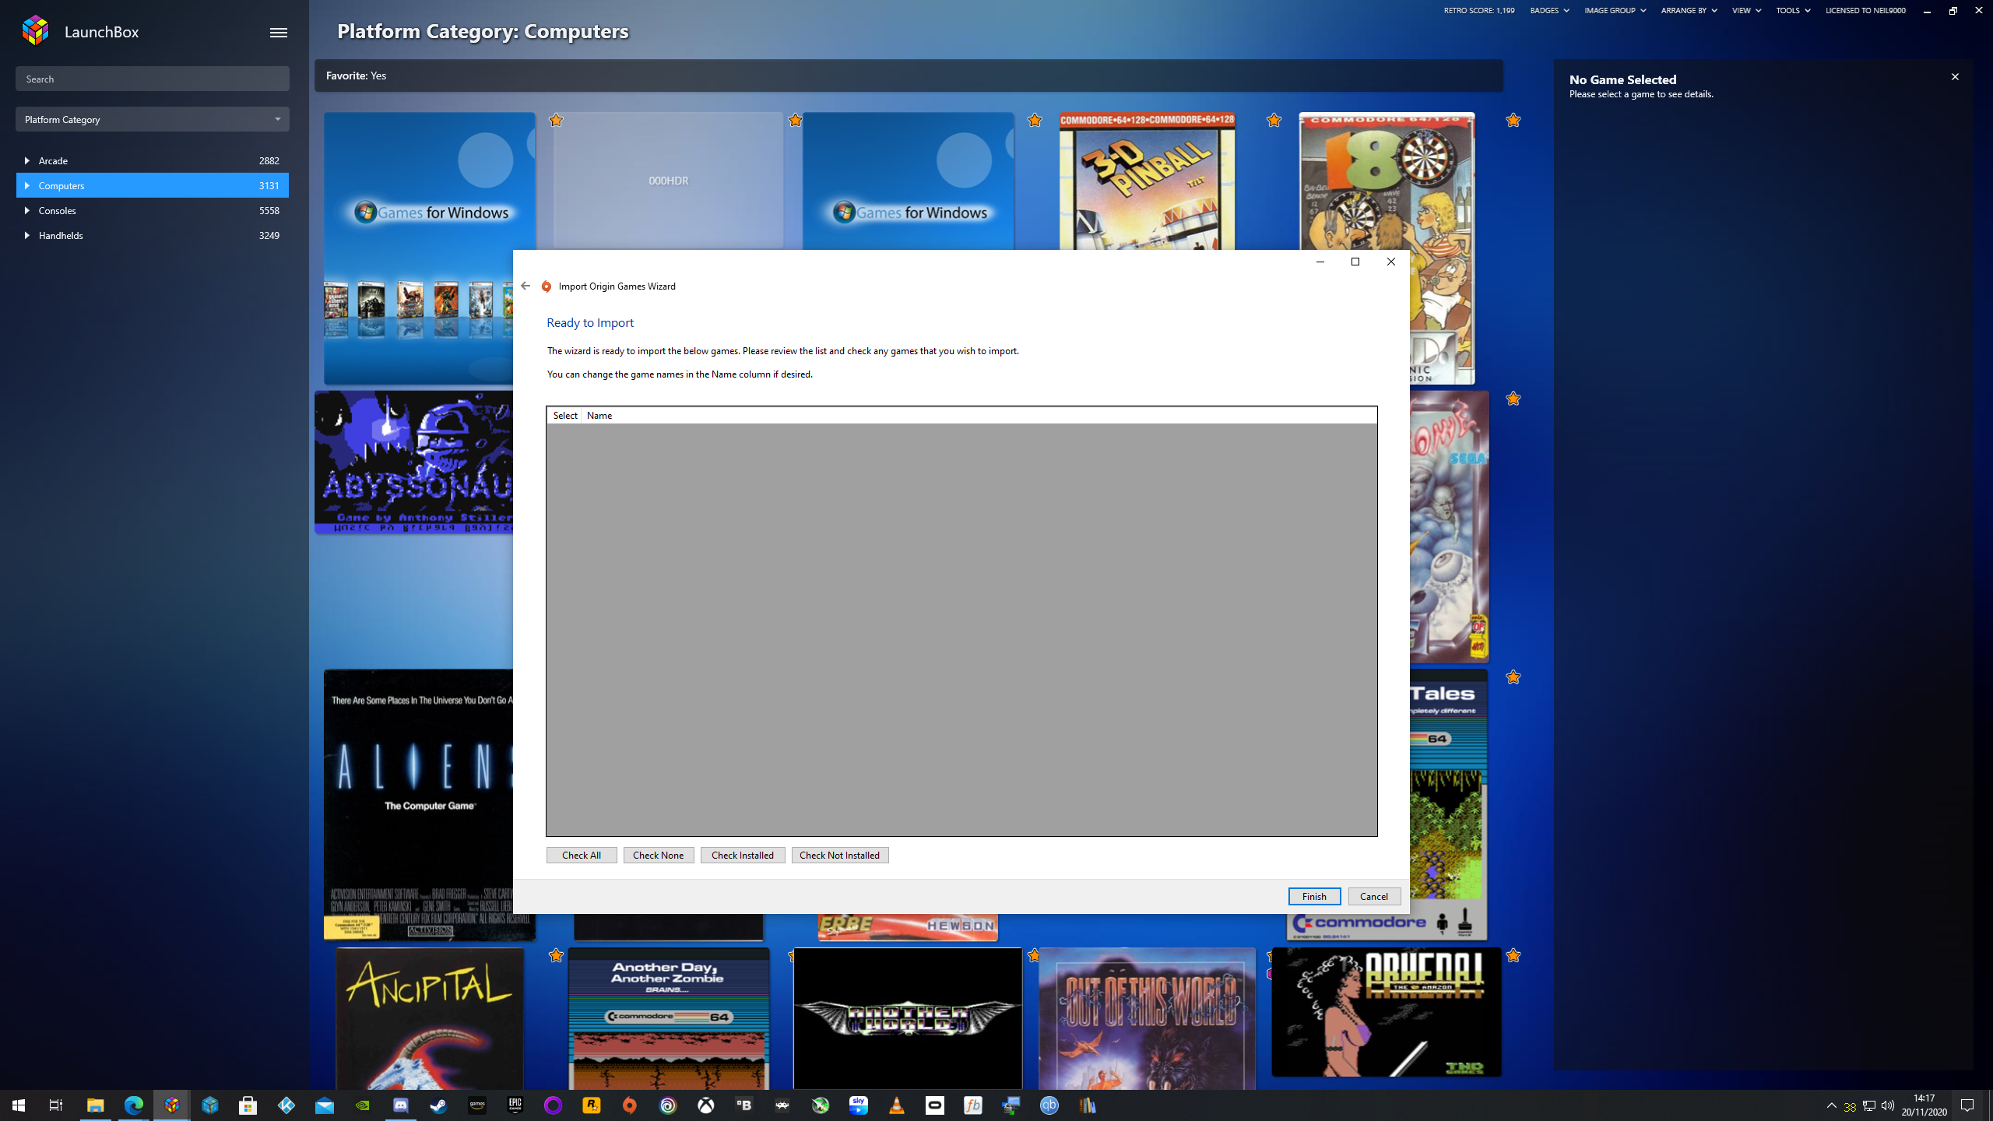Open the LaunchBox hamburger menu
1993x1121 pixels.
click(278, 32)
